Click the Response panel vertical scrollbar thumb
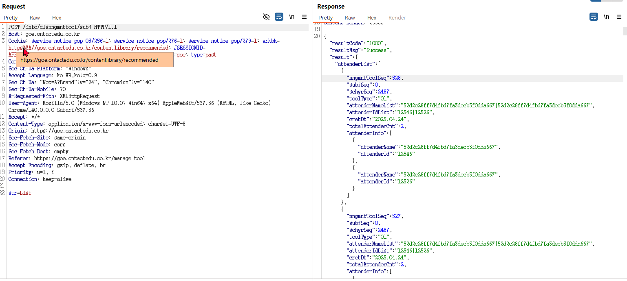This screenshot has height=281, width=627. (625, 31)
